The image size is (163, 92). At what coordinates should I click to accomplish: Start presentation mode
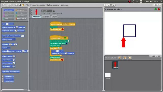(x=160, y=5)
